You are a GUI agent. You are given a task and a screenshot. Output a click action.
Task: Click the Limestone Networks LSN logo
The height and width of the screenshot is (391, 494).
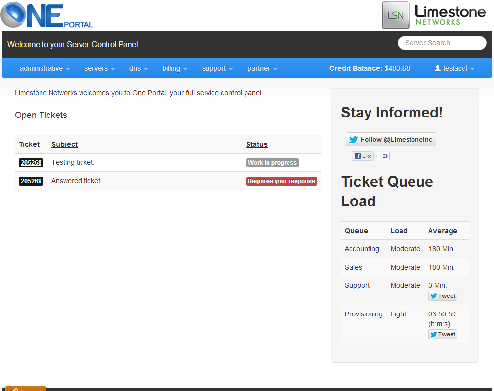(434, 15)
